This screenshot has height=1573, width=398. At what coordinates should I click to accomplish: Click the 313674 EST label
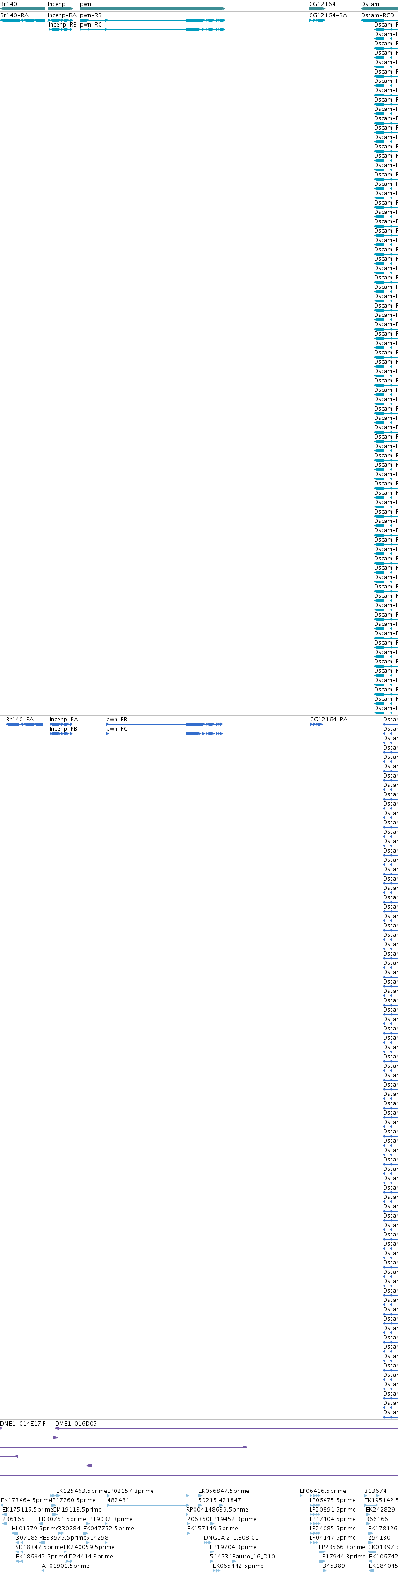coord(376,1491)
